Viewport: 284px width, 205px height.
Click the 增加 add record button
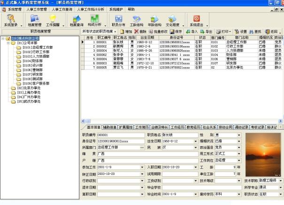[126, 31]
